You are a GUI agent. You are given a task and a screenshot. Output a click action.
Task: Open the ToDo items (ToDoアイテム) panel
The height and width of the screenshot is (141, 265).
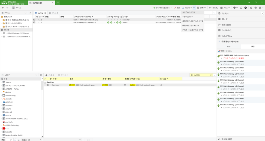point(227,36)
